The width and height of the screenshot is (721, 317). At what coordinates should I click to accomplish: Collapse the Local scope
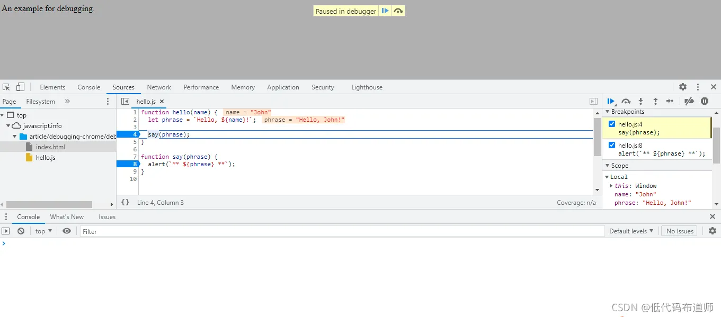(x=608, y=177)
